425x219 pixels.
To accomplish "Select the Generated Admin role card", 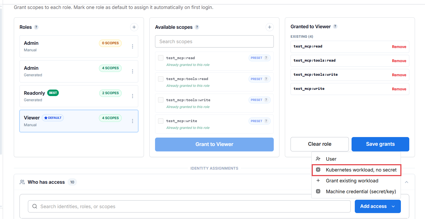I will pyautogui.click(x=79, y=71).
